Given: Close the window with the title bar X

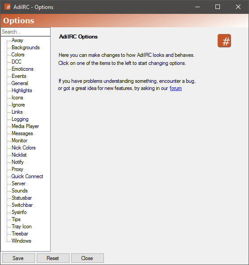Looking at the screenshot, I should pos(238,7).
